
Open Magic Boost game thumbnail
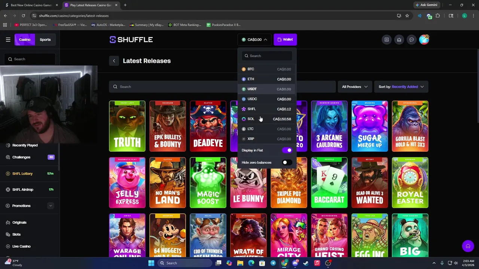tap(208, 183)
